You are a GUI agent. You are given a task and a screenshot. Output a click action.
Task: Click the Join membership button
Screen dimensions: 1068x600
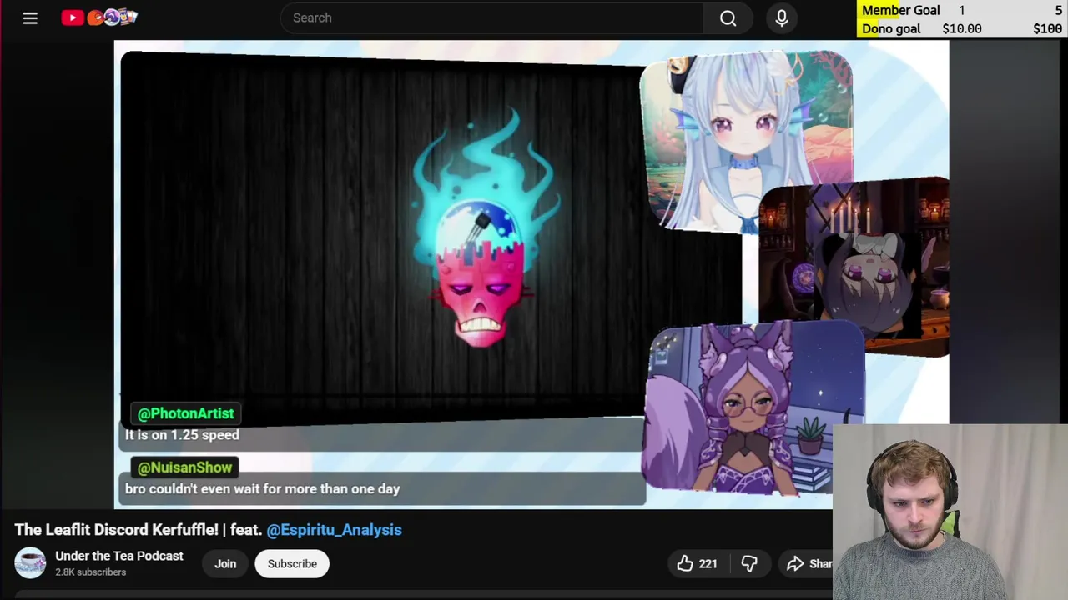pos(225,564)
